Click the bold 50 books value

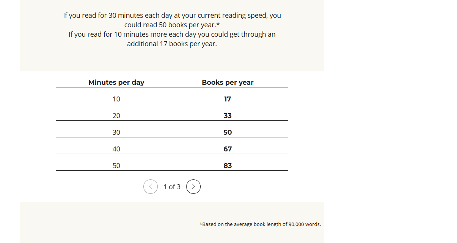click(228, 132)
